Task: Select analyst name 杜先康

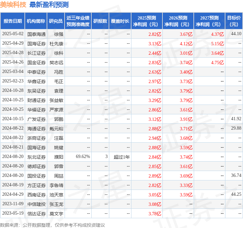Action: click(56, 43)
